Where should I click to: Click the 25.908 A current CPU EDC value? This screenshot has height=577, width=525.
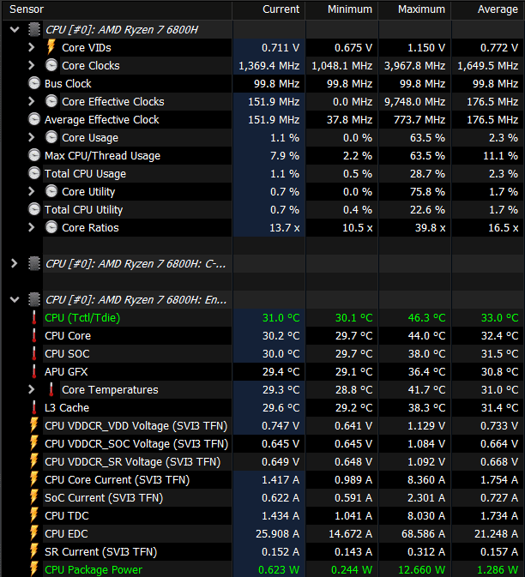278,534
